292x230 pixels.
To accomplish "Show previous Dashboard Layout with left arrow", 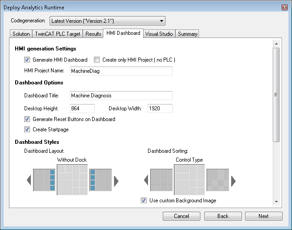I will tap(29, 180).
